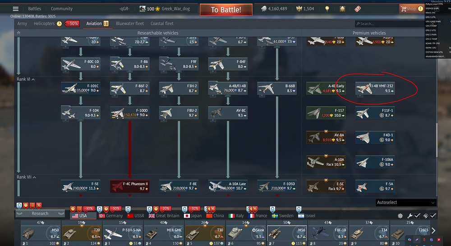Select the Japan nation tab
The image size is (451, 246).
193,216
